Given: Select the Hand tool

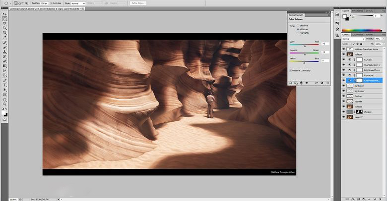Looking at the screenshot, I should pos(4,100).
